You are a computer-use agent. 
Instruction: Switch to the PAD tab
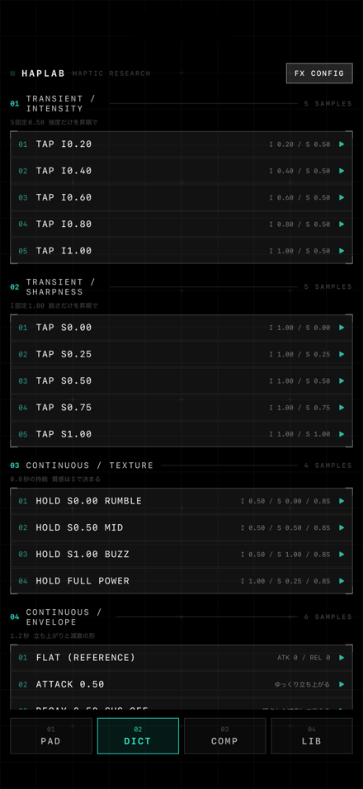(51, 735)
